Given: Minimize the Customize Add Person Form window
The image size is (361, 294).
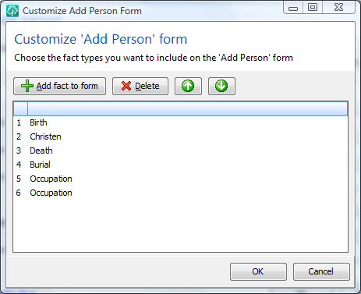Looking at the screenshot, I should 293,8.
